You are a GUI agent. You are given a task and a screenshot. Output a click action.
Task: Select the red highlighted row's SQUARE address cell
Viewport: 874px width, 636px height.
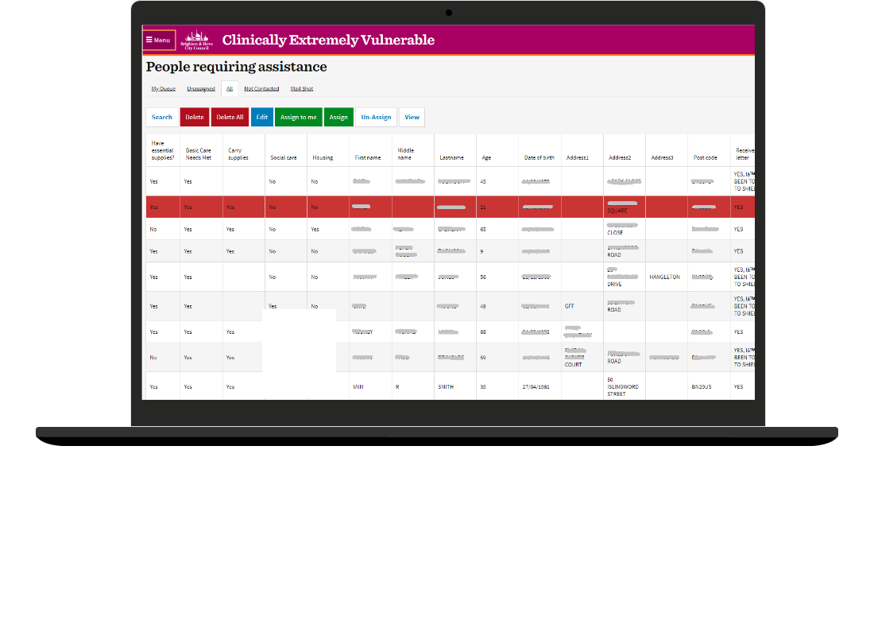click(x=624, y=207)
